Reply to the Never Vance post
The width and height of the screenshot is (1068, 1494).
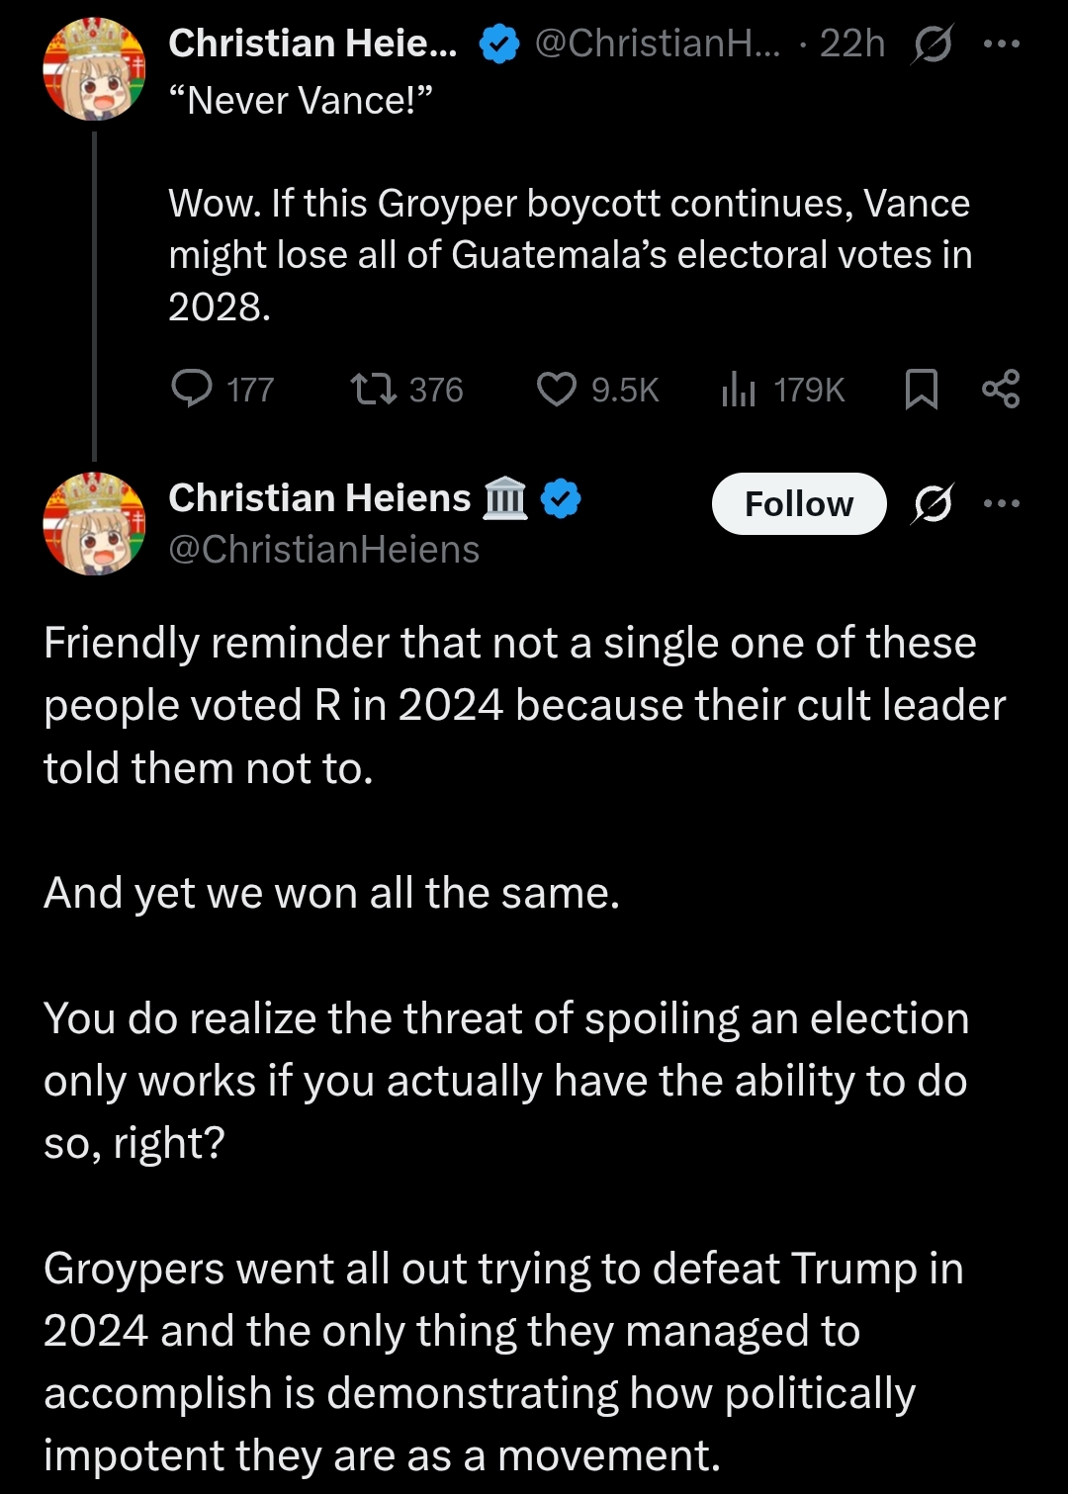tap(193, 389)
